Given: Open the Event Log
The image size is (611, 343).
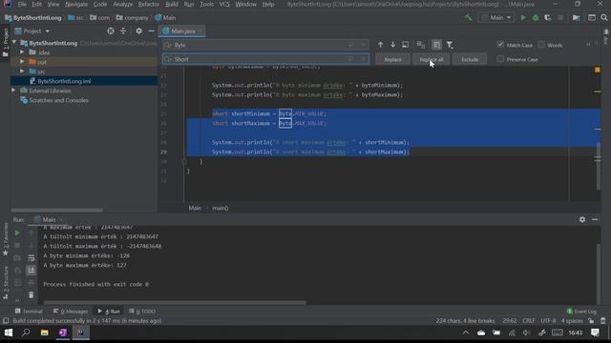Looking at the screenshot, I should pyautogui.click(x=581, y=312).
